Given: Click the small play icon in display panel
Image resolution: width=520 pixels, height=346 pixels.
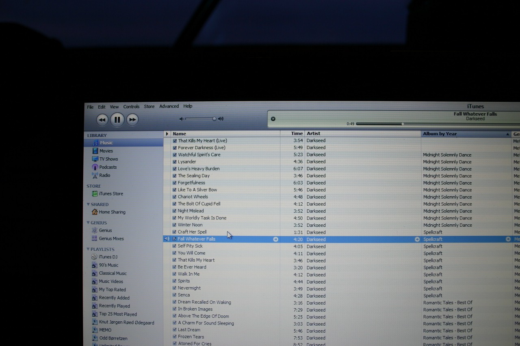Looking at the screenshot, I should [x=273, y=119].
